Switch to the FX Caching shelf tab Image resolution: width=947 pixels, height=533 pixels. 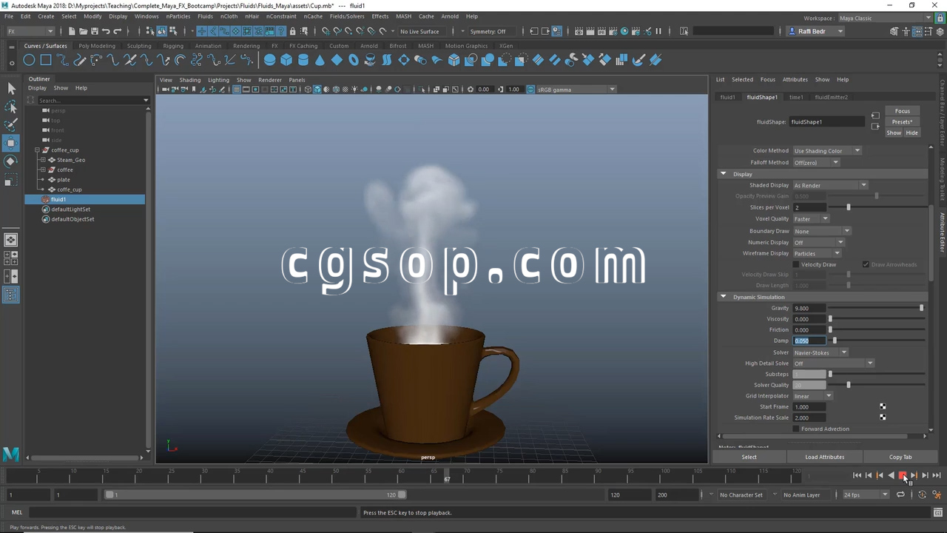(303, 46)
